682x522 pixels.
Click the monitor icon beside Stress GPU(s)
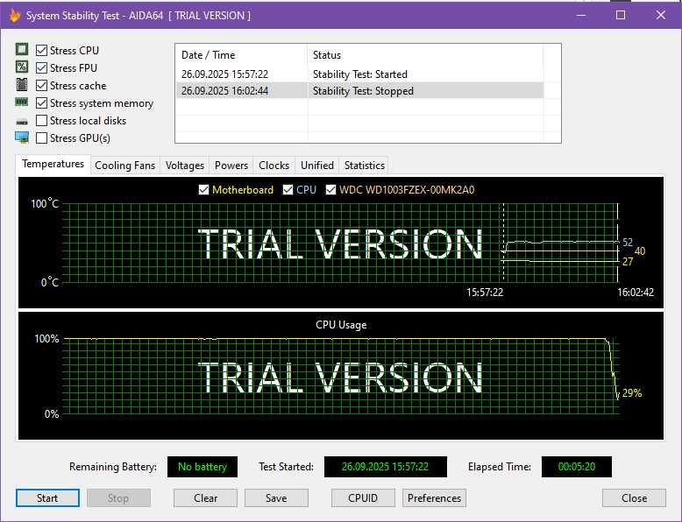coord(22,138)
